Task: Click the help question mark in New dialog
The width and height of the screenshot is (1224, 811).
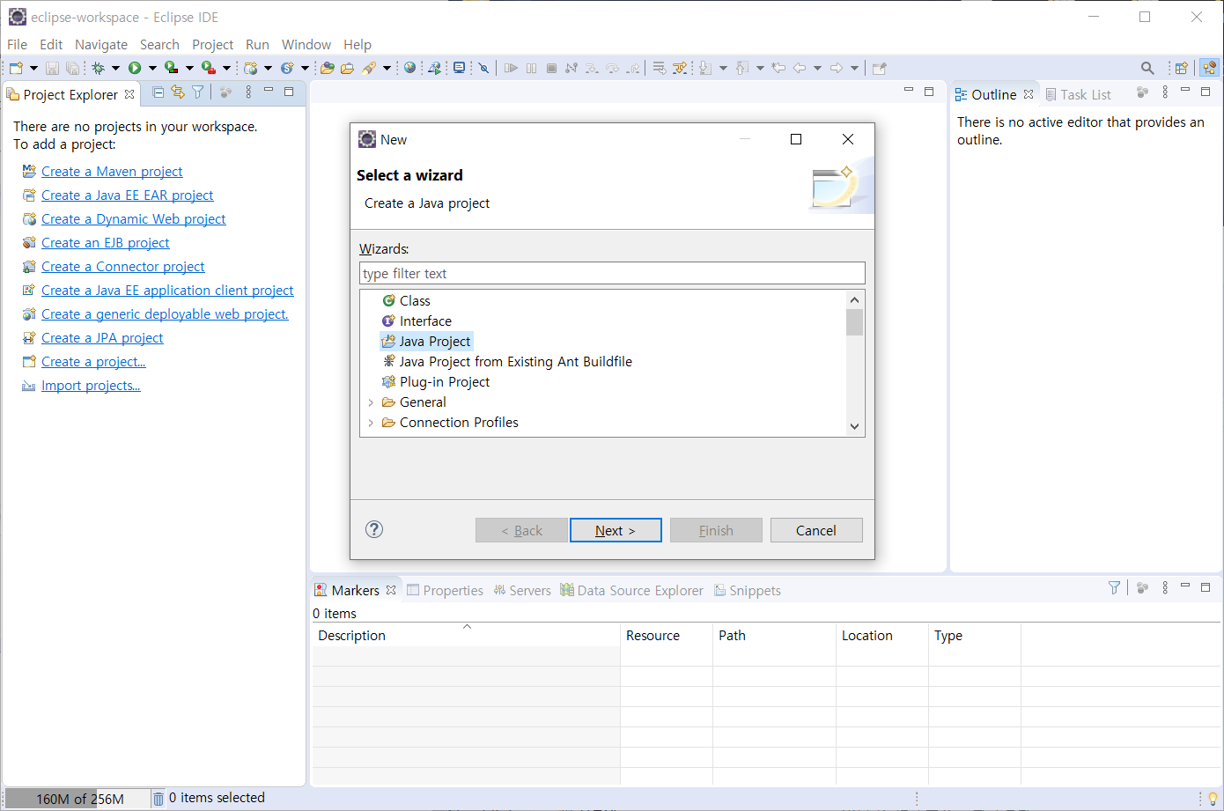Action: 374,529
